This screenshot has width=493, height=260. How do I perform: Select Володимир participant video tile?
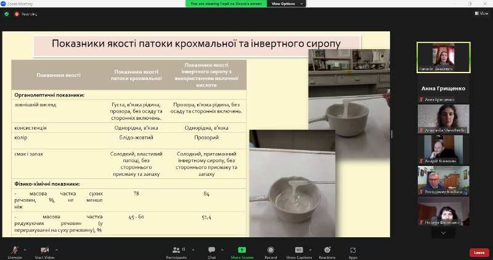(x=443, y=180)
